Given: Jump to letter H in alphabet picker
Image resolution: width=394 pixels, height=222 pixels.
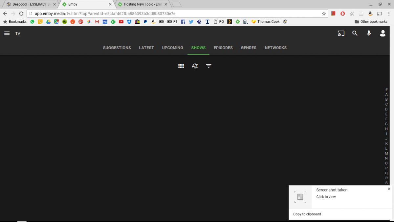Looking at the screenshot, I should tap(386, 129).
